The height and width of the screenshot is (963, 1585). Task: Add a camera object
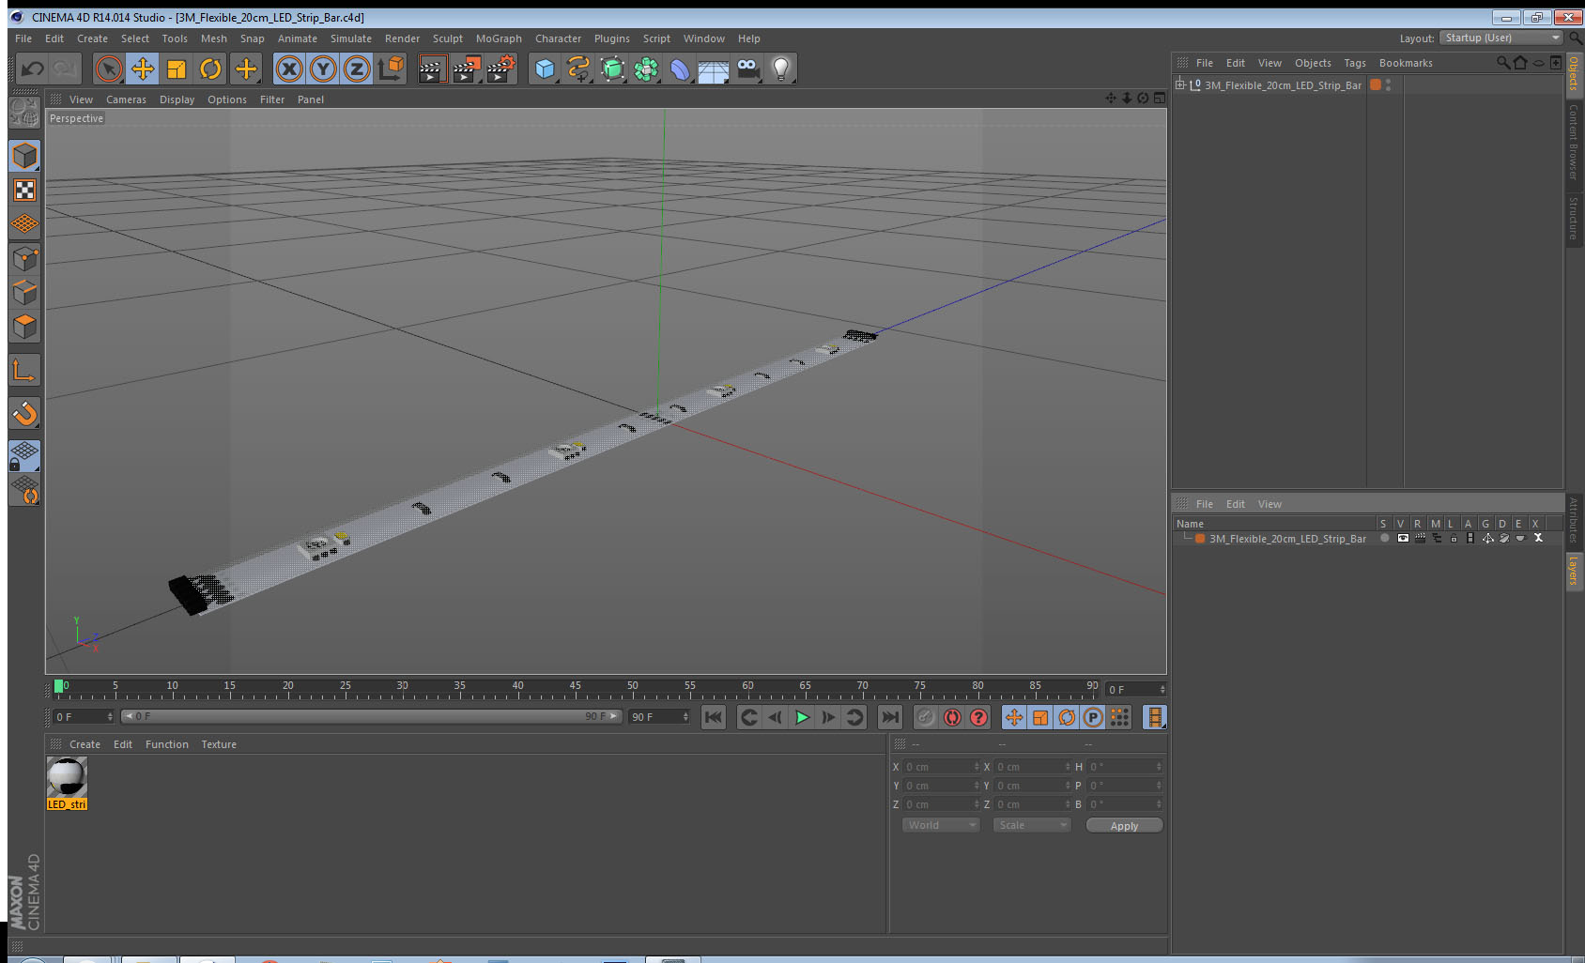pyautogui.click(x=747, y=69)
